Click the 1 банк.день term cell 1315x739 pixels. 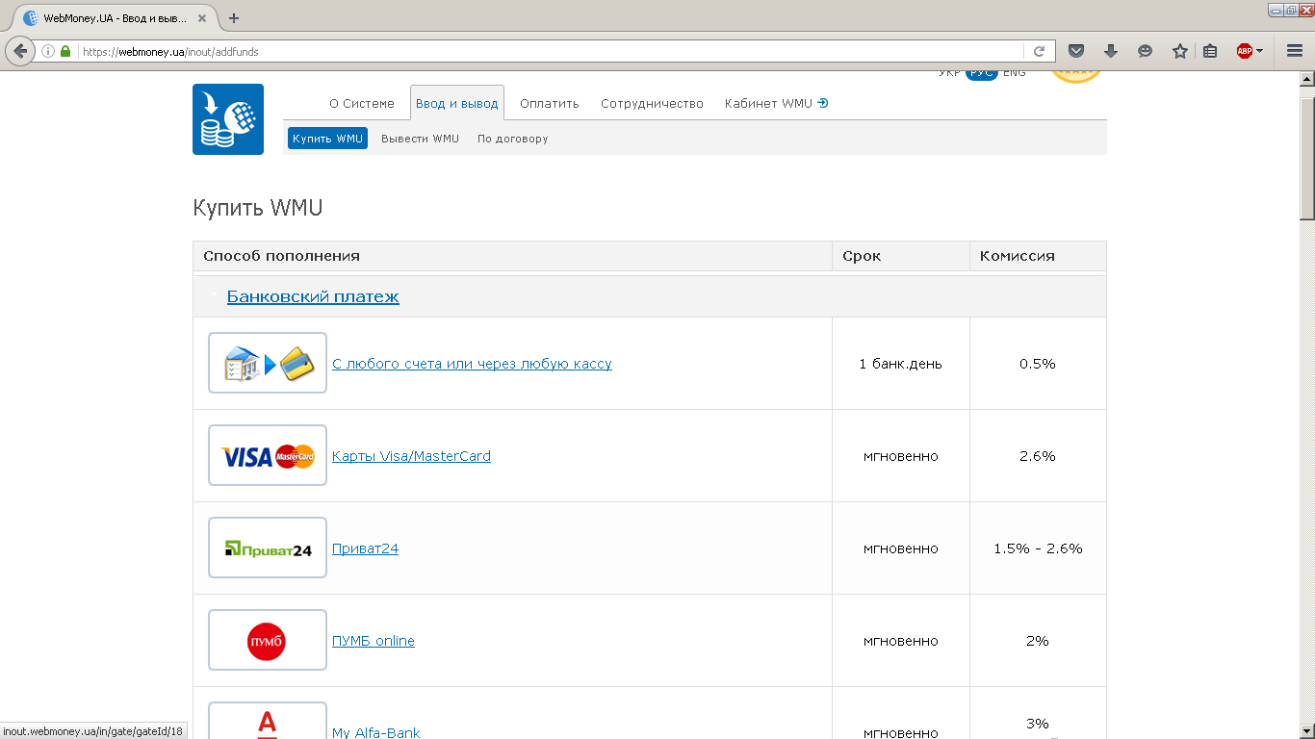(901, 364)
